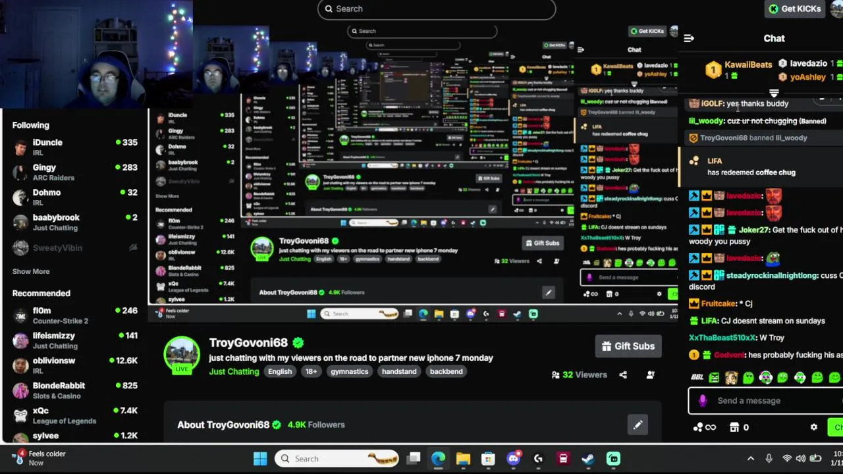The width and height of the screenshot is (843, 474).
Task: Expand Show More in Following list
Action: 31,271
